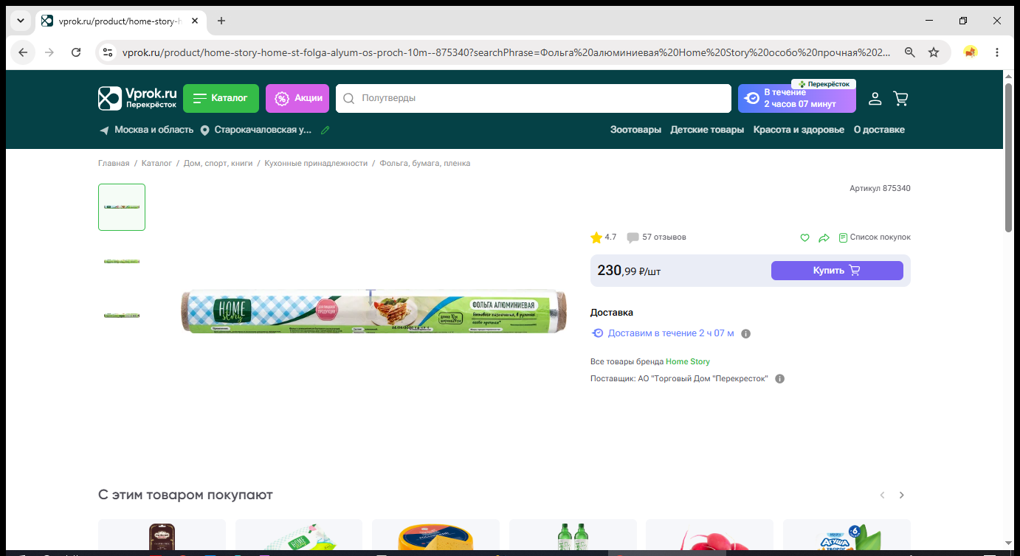1020x556 pixels.
Task: Bookmark this page with the star
Action: click(x=934, y=52)
